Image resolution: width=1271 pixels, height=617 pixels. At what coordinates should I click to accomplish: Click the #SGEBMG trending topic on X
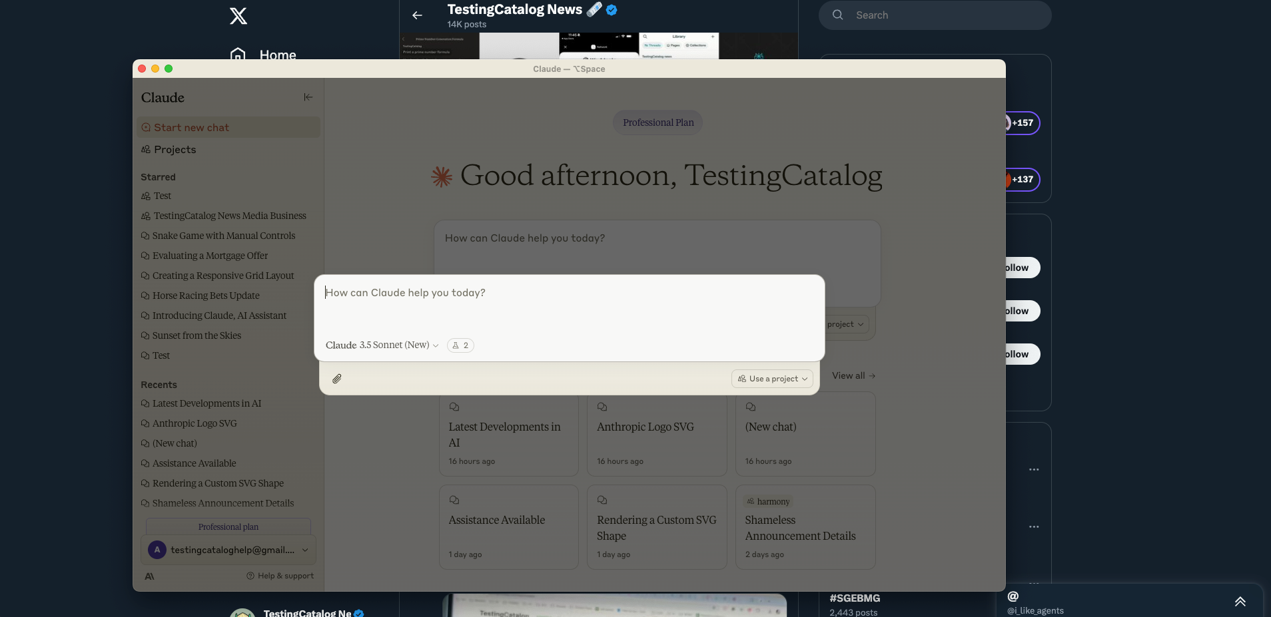855,598
